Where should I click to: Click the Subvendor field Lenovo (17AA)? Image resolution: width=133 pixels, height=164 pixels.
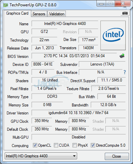point(102,64)
